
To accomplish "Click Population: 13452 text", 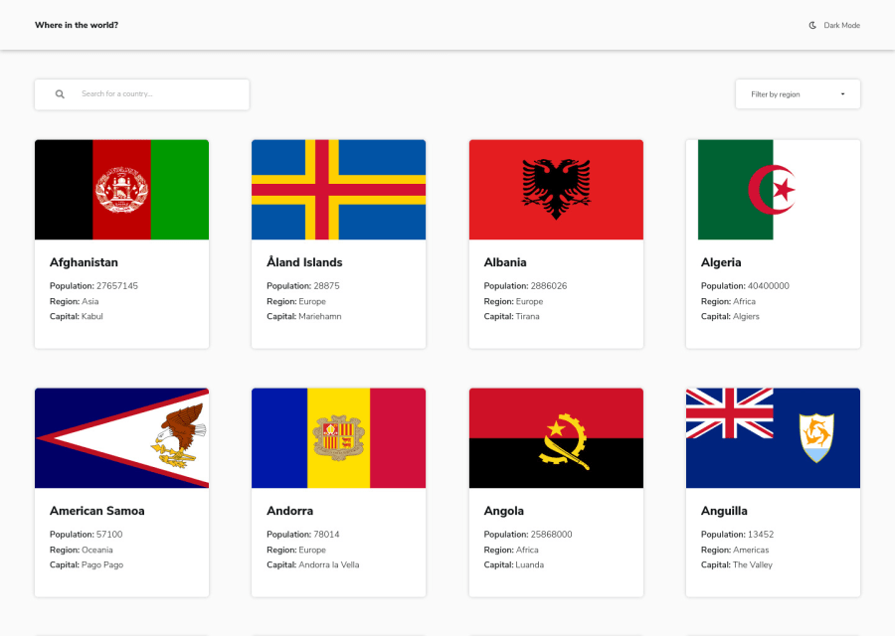I will [x=738, y=535].
